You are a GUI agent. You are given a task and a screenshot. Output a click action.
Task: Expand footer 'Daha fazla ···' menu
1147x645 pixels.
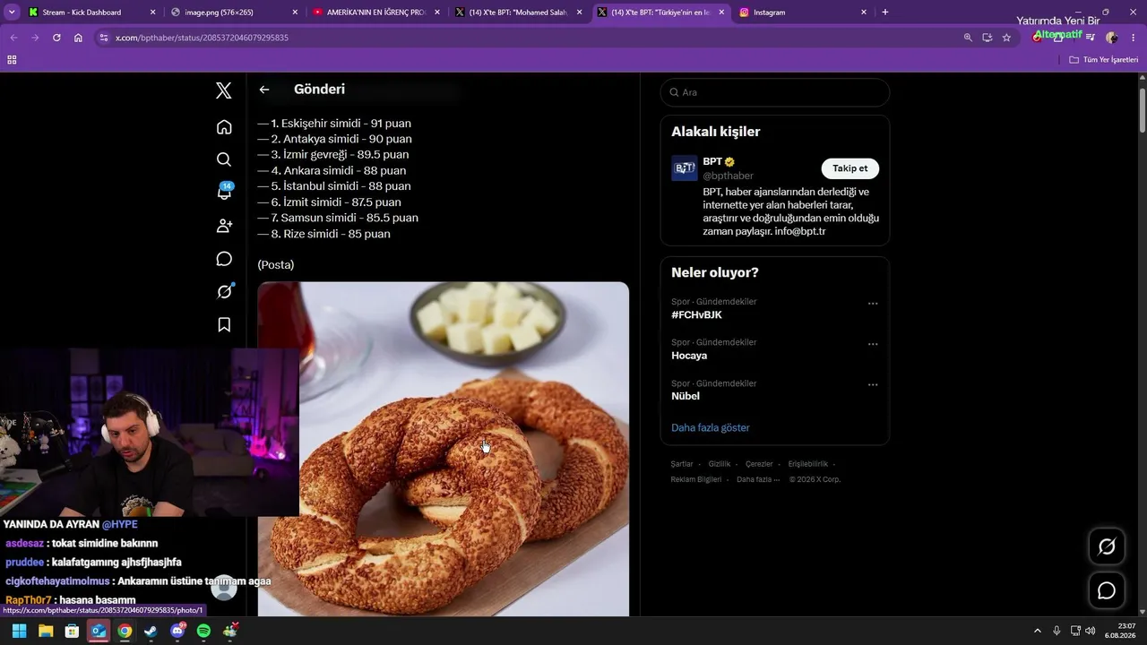pyautogui.click(x=758, y=479)
